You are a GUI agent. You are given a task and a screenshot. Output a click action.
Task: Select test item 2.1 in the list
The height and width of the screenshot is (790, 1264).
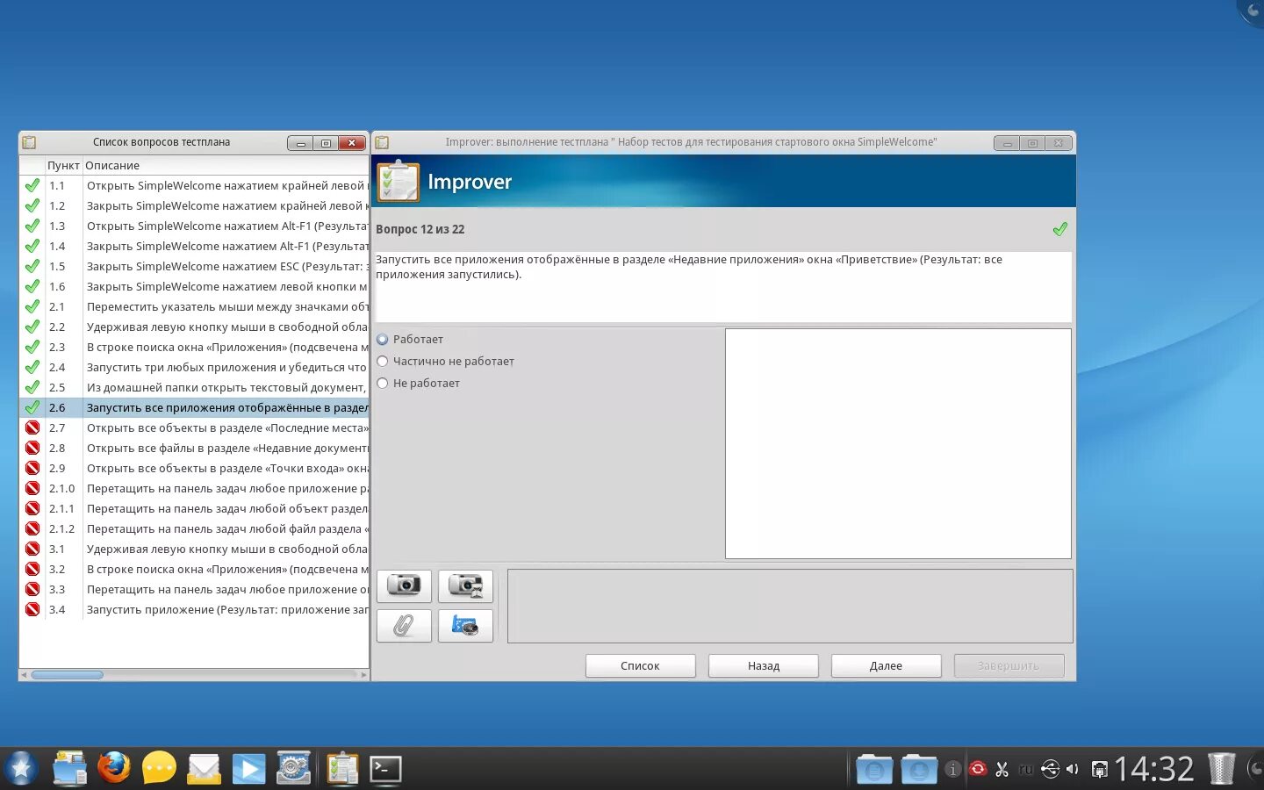194,307
